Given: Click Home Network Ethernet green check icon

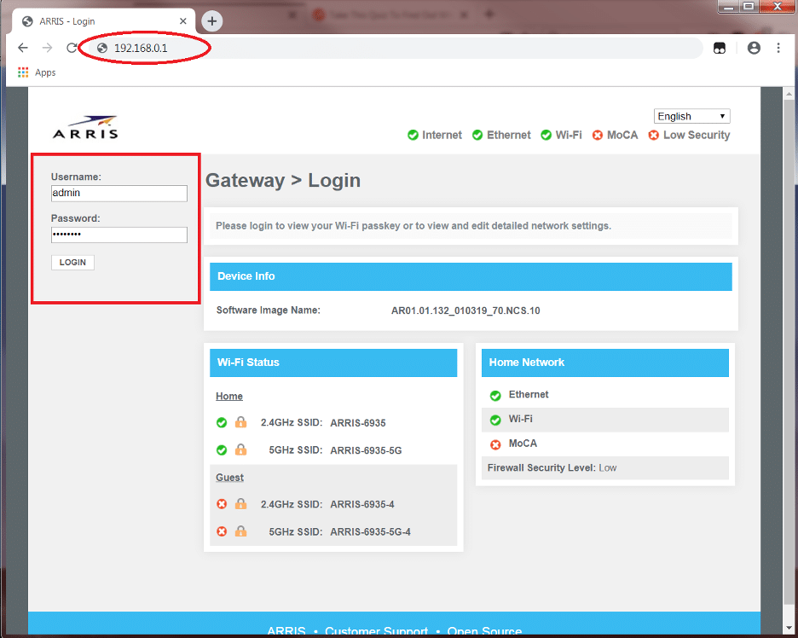Looking at the screenshot, I should click(495, 396).
